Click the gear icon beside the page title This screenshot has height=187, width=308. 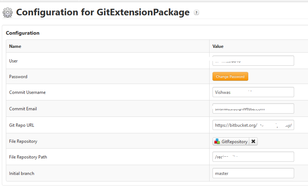[x=8, y=13]
